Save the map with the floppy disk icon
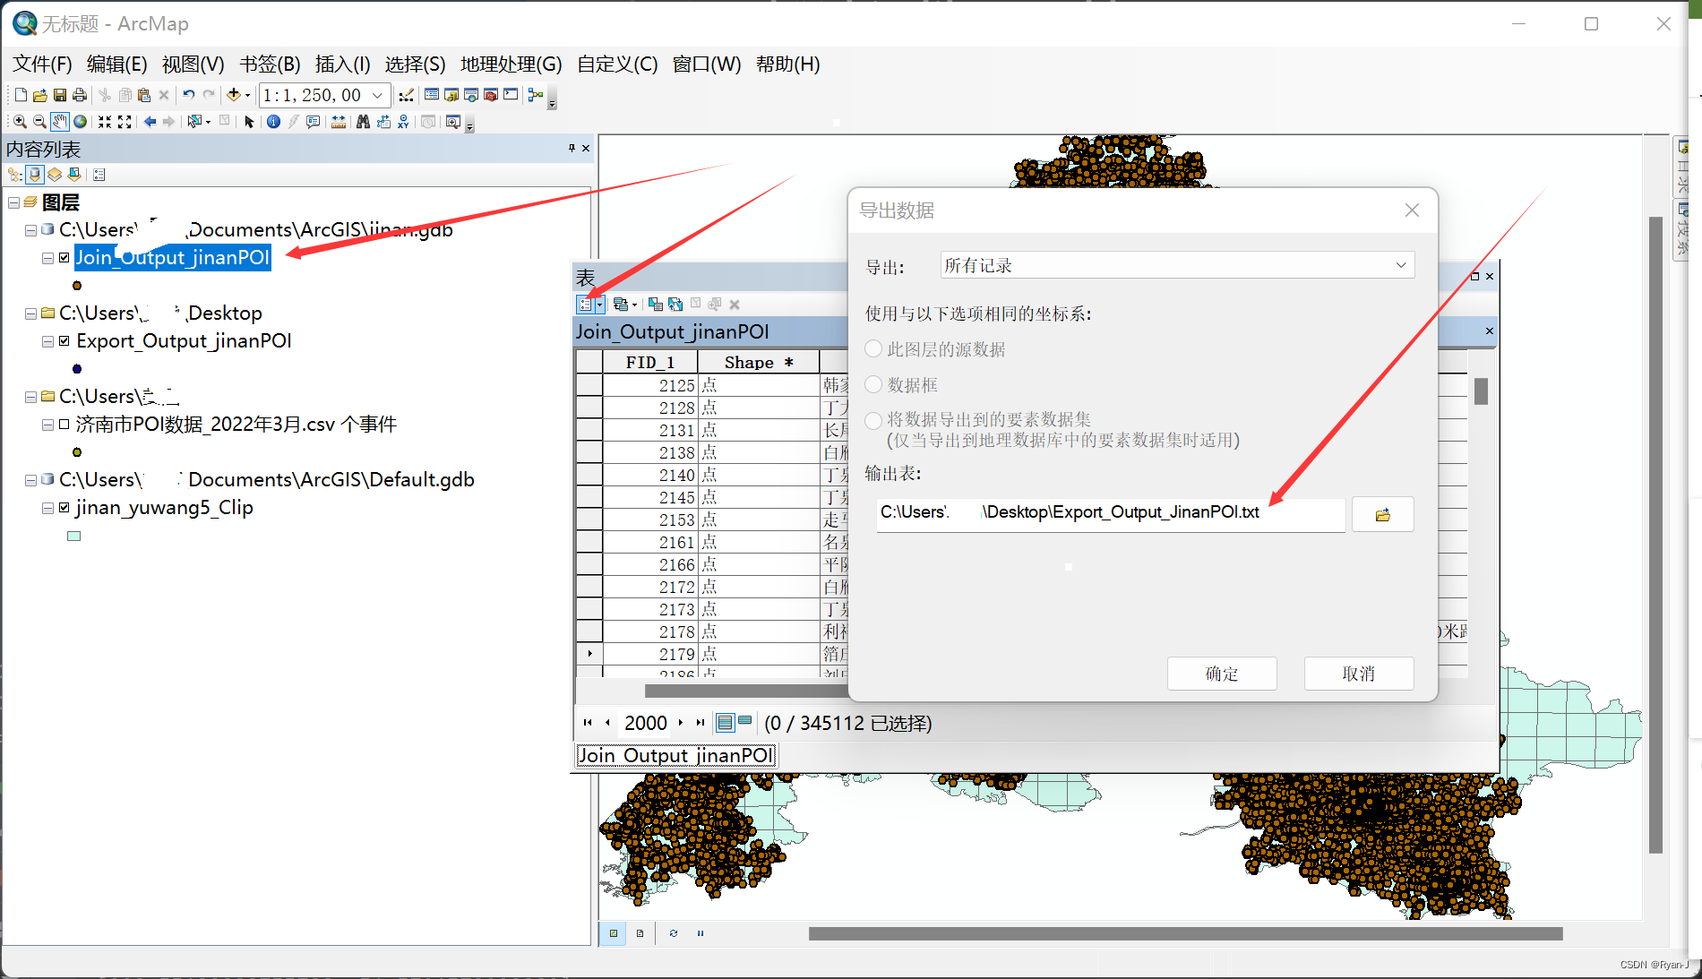 pos(60,95)
